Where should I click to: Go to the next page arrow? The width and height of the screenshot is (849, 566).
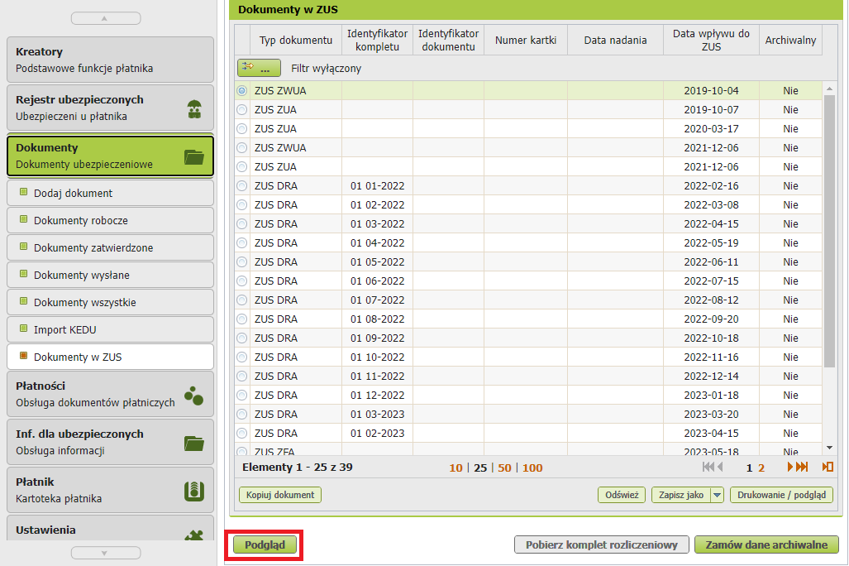(790, 467)
